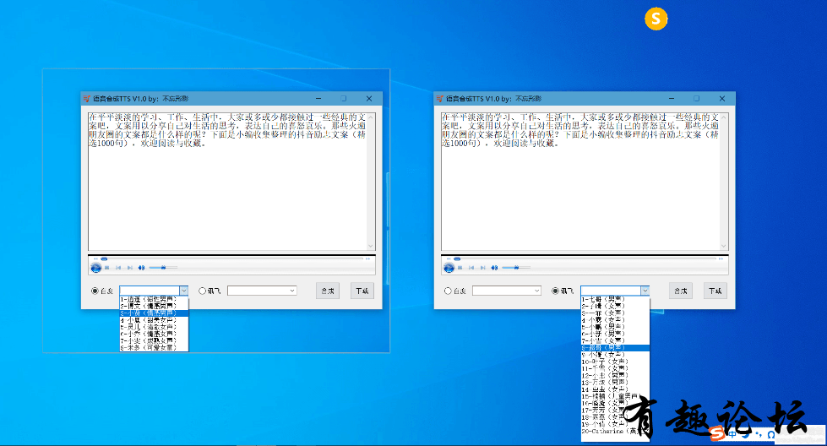Click the yellow Sogou S desktop icon
827x446 pixels.
(656, 19)
